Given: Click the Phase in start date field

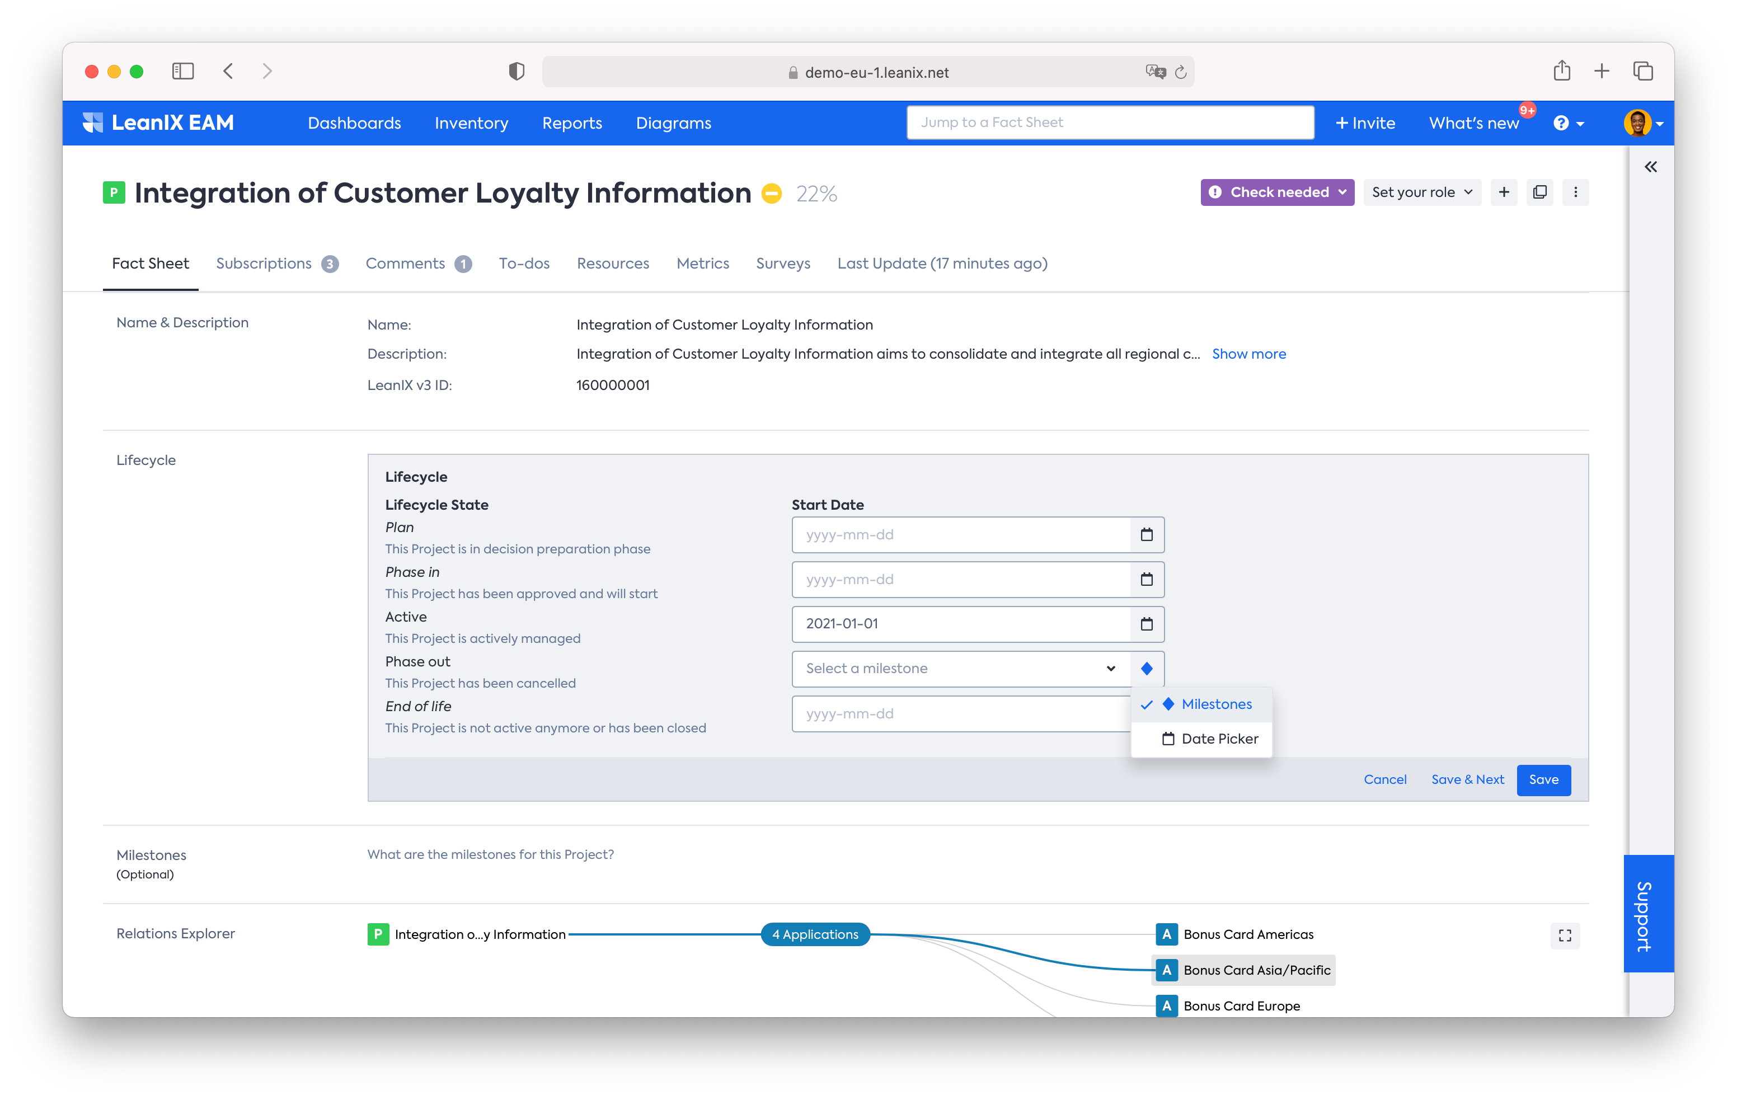Looking at the screenshot, I should coord(961,580).
